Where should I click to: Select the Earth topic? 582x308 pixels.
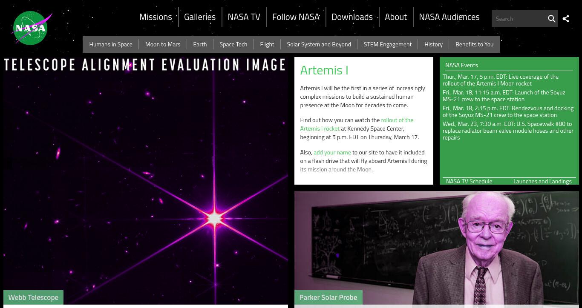(200, 44)
